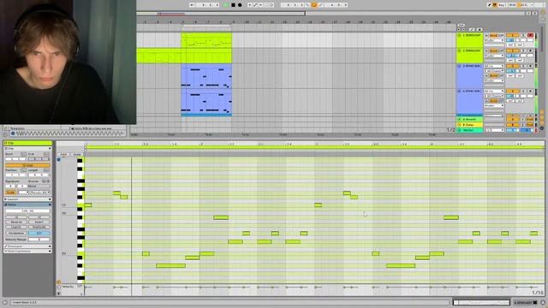Image resolution: width=548 pixels, height=308 pixels.
Task: Select the blue MIDI clip on track 3
Action: point(206,76)
